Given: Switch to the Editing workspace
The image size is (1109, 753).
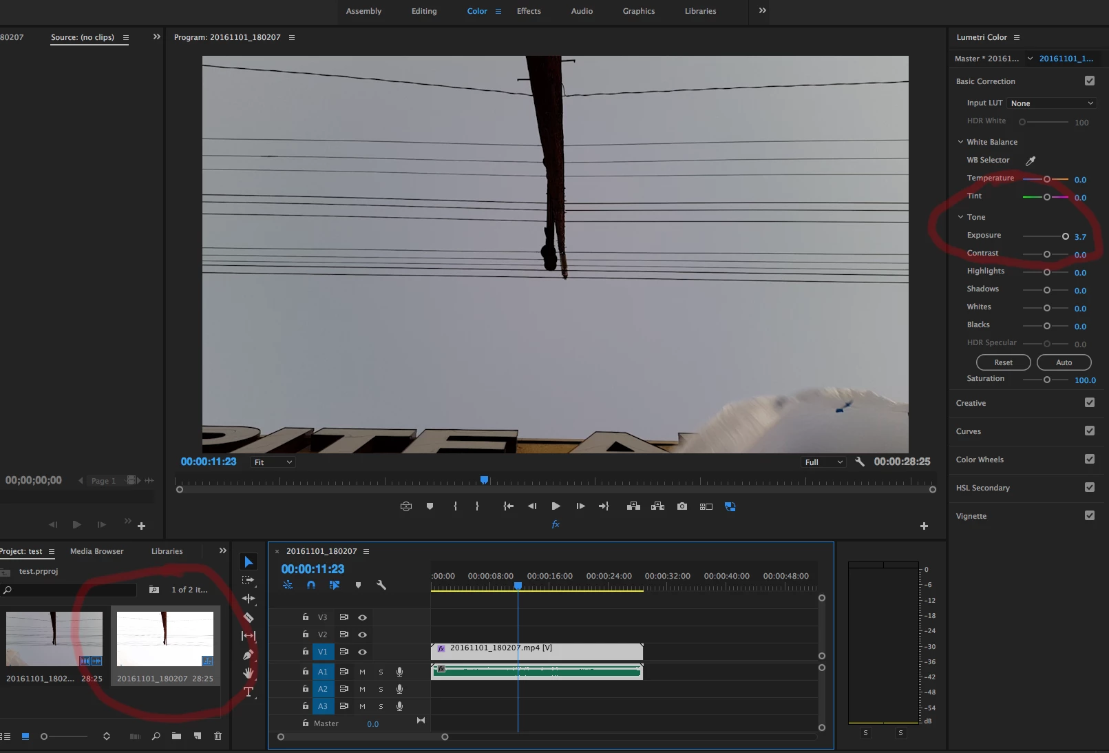Looking at the screenshot, I should coord(424,11).
